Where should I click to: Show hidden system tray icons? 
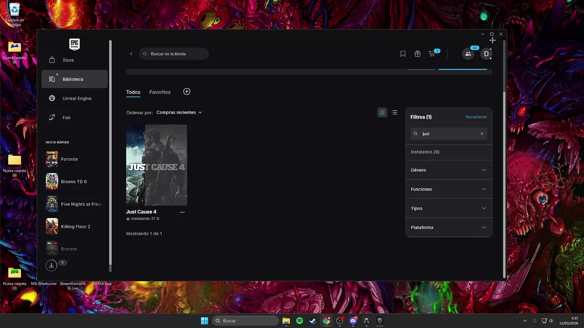(525, 321)
